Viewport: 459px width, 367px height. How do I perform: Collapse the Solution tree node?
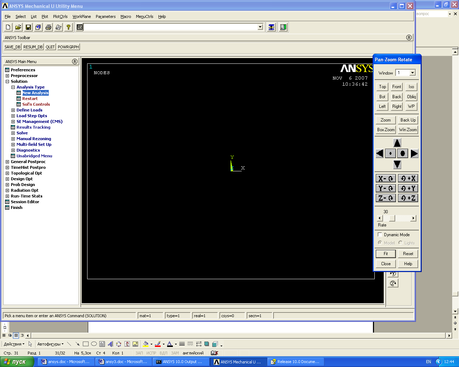7,81
